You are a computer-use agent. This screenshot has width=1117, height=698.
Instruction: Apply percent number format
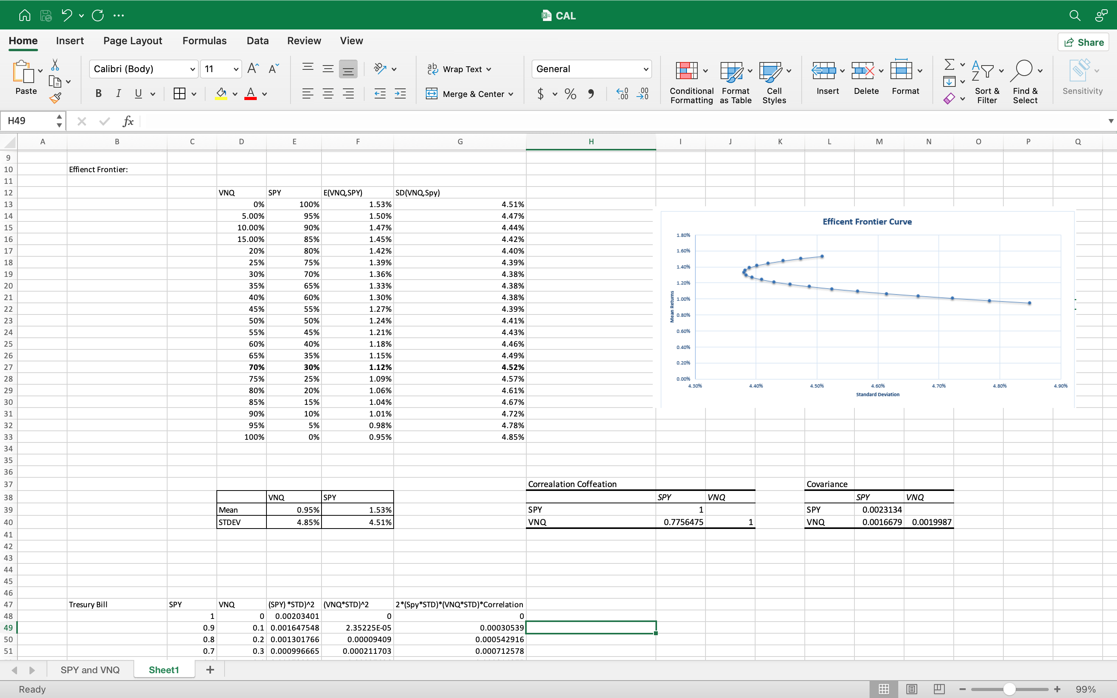coord(570,94)
